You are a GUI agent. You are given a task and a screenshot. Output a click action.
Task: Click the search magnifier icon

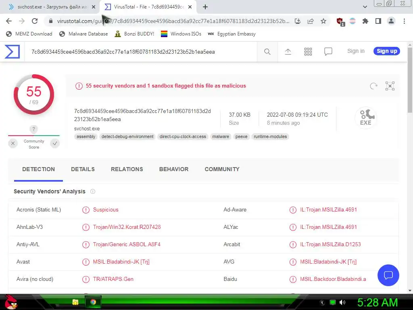(x=267, y=52)
